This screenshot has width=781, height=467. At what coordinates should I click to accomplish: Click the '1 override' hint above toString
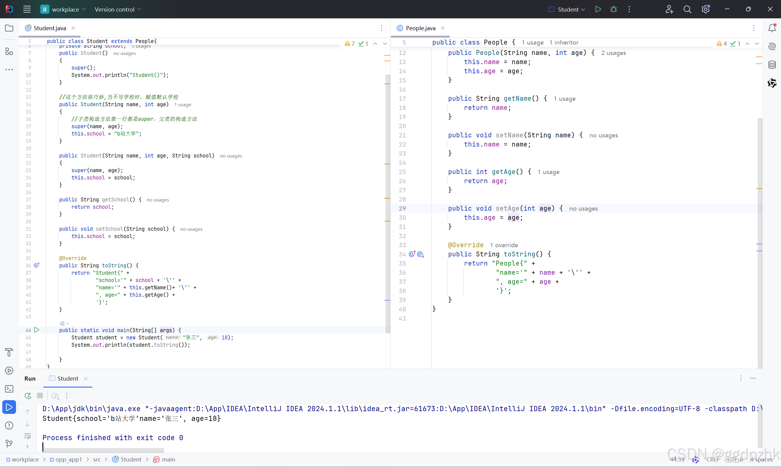[504, 245]
